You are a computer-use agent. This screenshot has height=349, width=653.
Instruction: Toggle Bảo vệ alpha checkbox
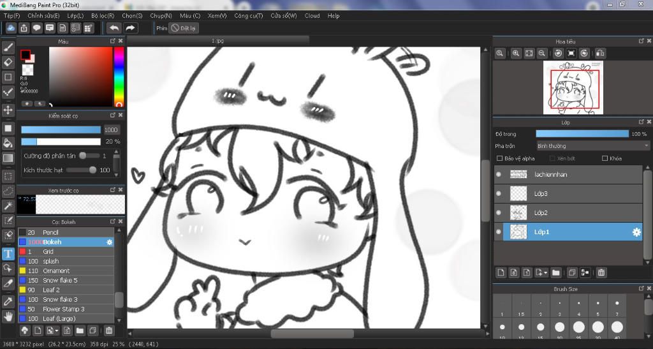[x=500, y=158]
